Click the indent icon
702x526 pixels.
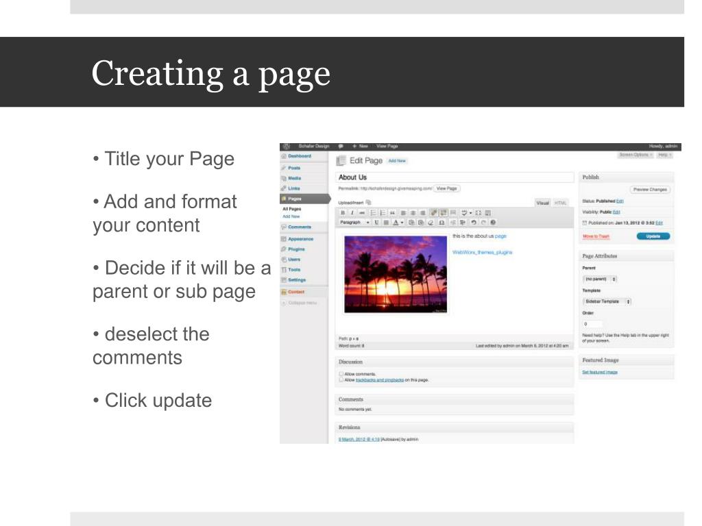click(463, 223)
